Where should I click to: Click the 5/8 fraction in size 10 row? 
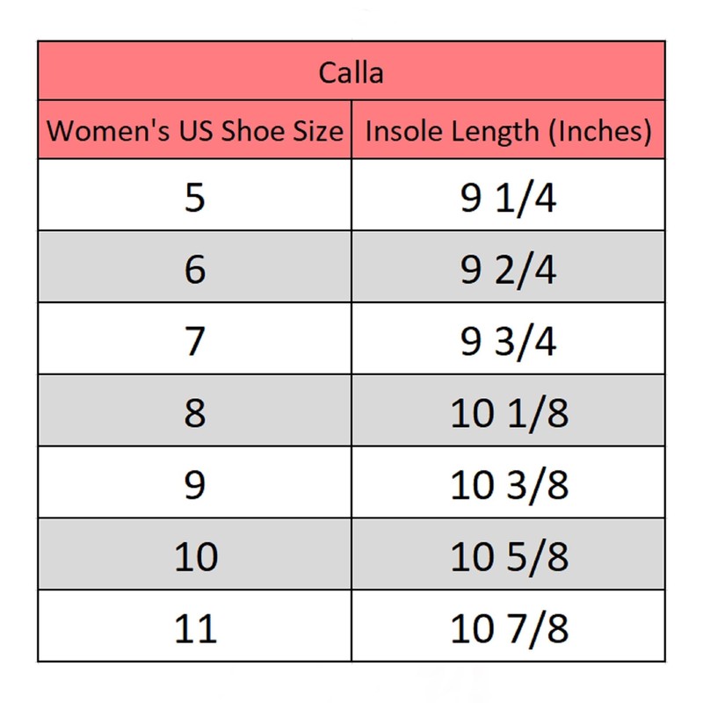[536, 557]
